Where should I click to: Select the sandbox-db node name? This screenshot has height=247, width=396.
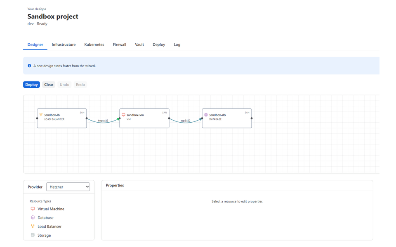217,115
